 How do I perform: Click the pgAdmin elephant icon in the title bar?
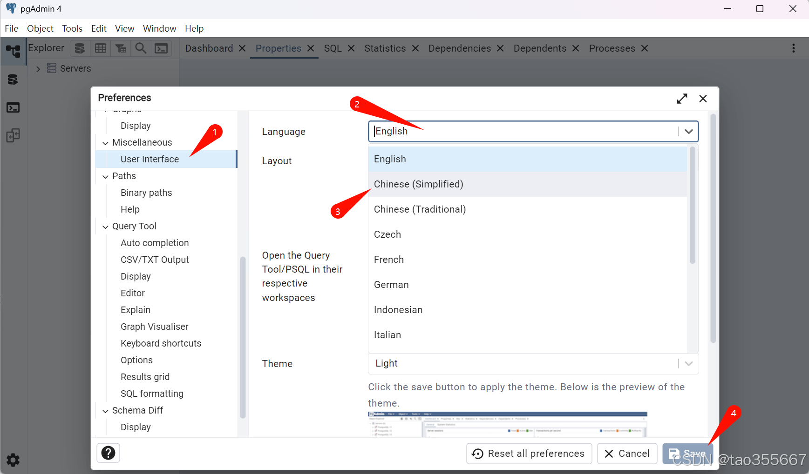coord(11,8)
